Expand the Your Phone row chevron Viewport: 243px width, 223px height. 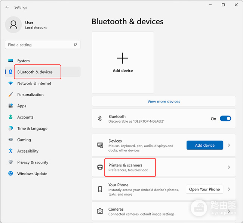229,189
